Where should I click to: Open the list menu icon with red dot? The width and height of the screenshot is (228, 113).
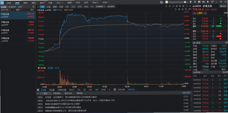(212, 2)
